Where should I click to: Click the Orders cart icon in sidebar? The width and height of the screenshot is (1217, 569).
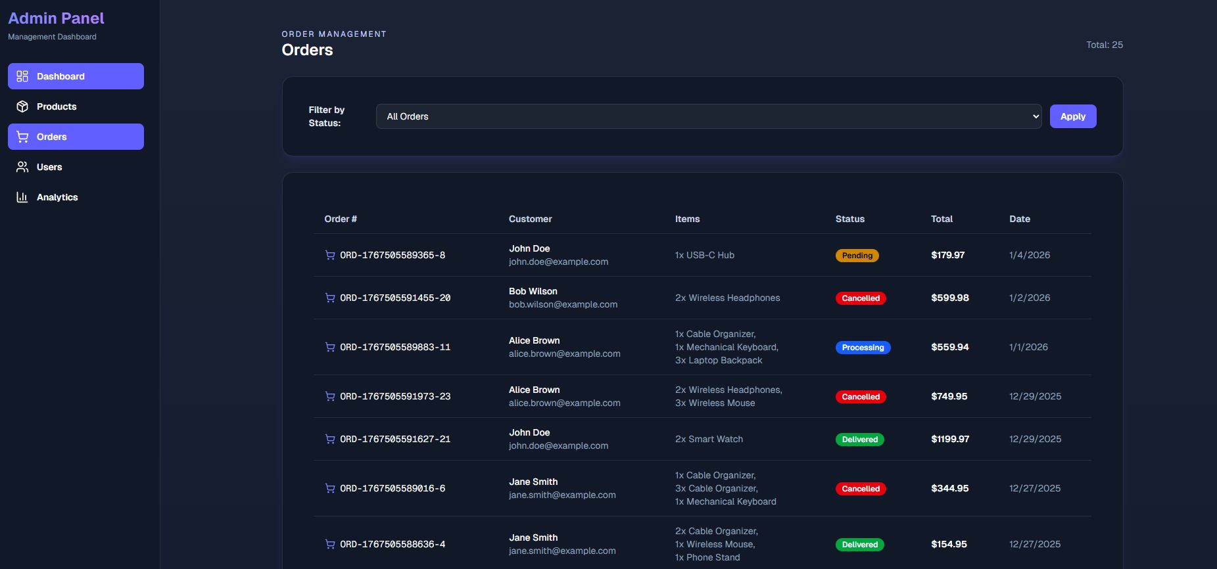point(22,137)
